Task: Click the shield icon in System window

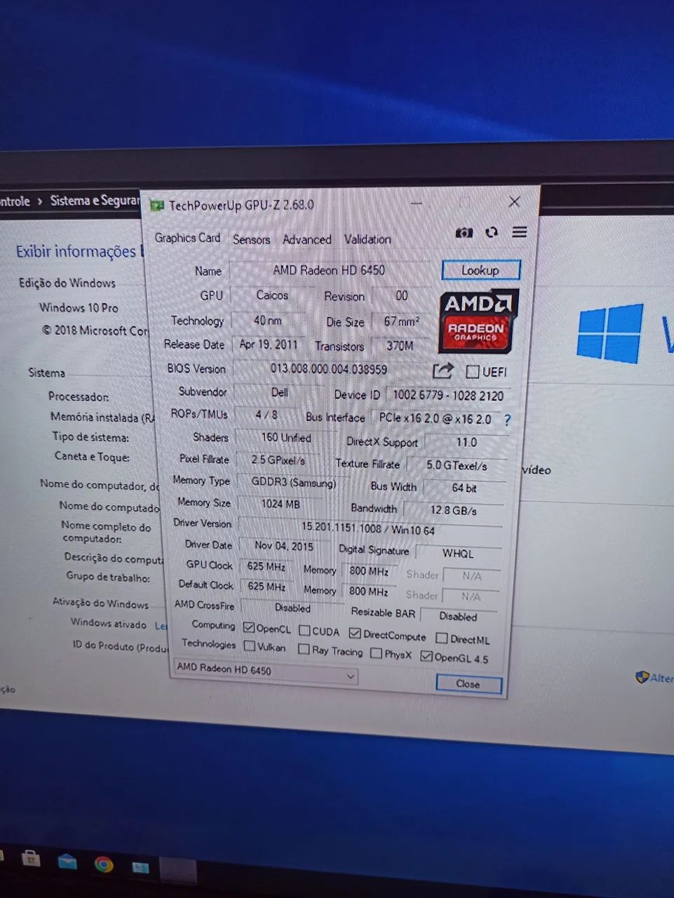Action: click(x=642, y=677)
